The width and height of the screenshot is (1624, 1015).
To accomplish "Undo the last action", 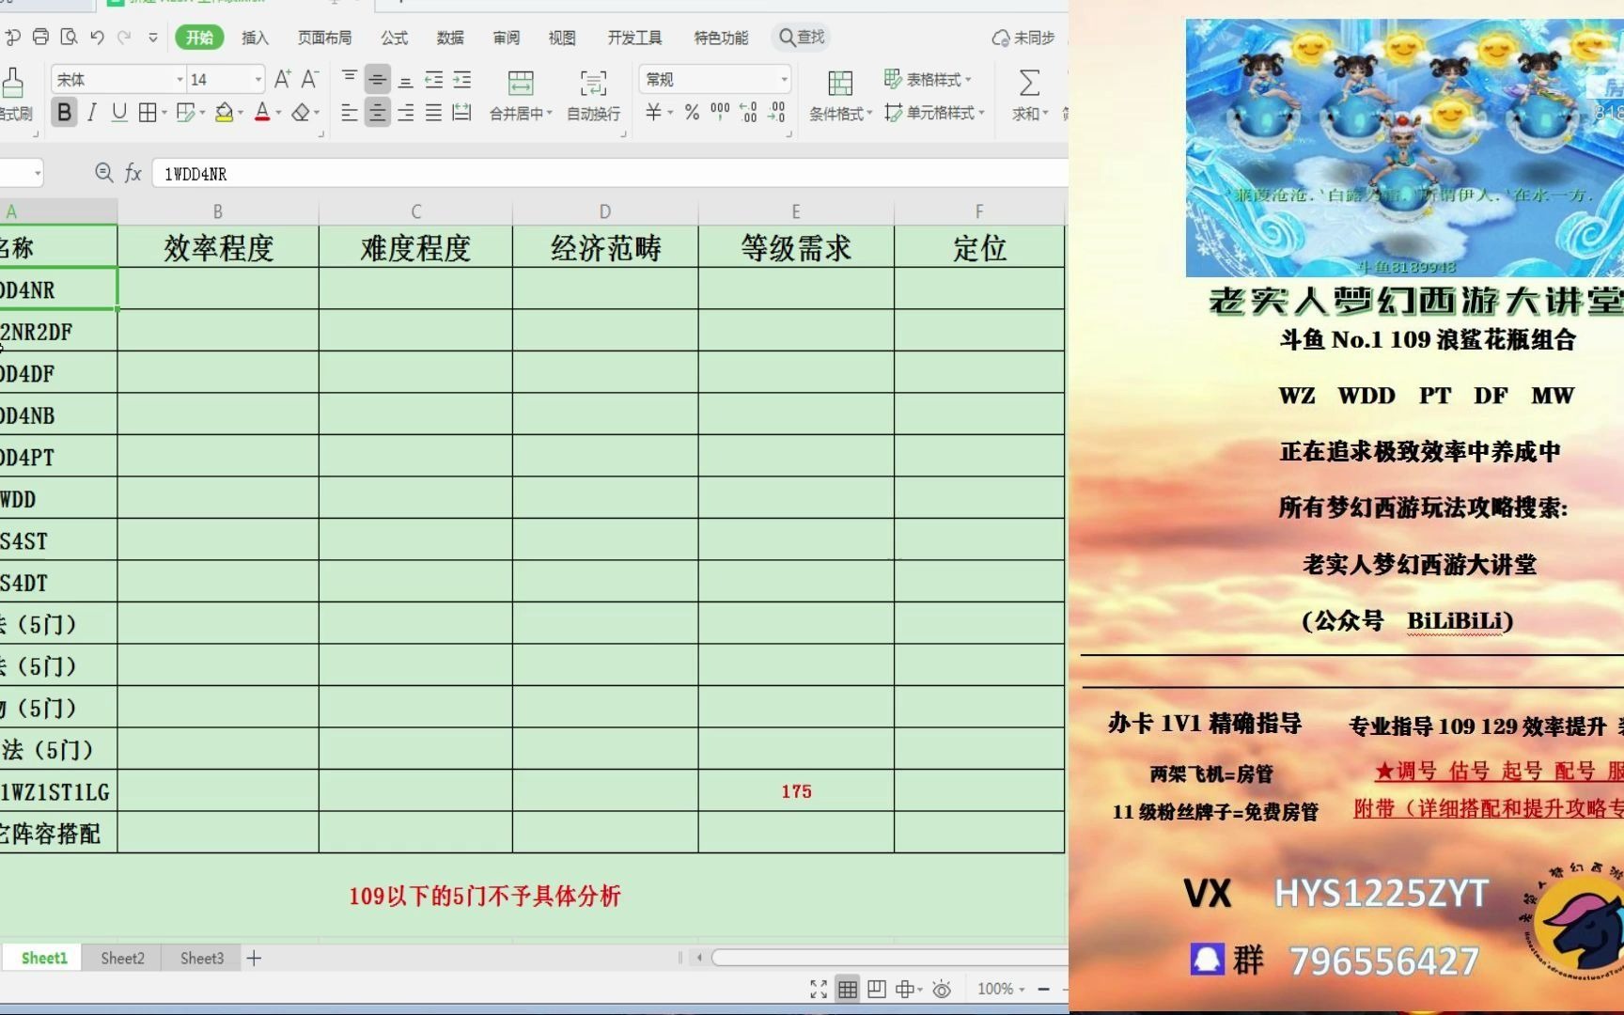I will (97, 38).
